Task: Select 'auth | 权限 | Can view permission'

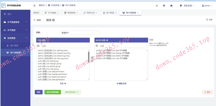Action: pyautogui.click(x=51, y=79)
